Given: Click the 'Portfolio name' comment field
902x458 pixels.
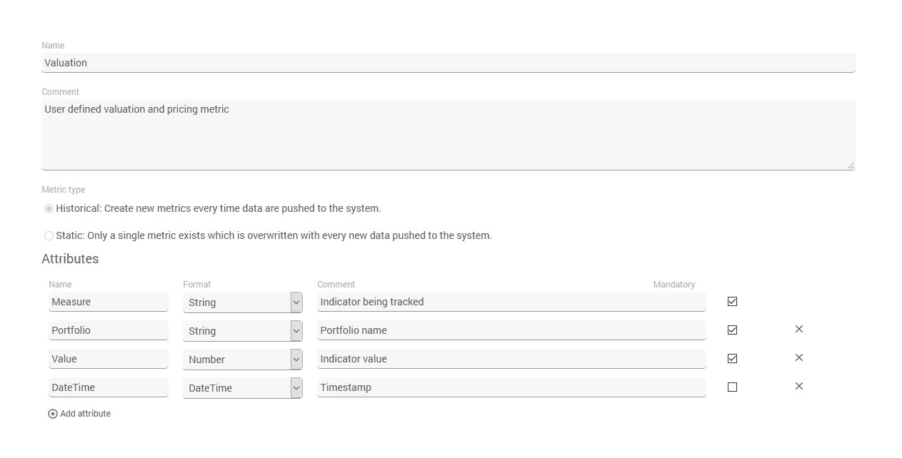Looking at the screenshot, I should pos(511,330).
